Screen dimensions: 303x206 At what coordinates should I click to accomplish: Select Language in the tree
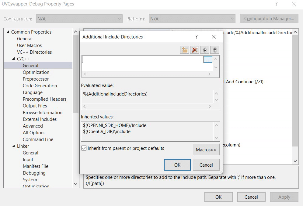tap(33, 92)
